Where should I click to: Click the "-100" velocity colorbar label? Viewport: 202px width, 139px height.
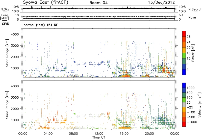click(191, 112)
